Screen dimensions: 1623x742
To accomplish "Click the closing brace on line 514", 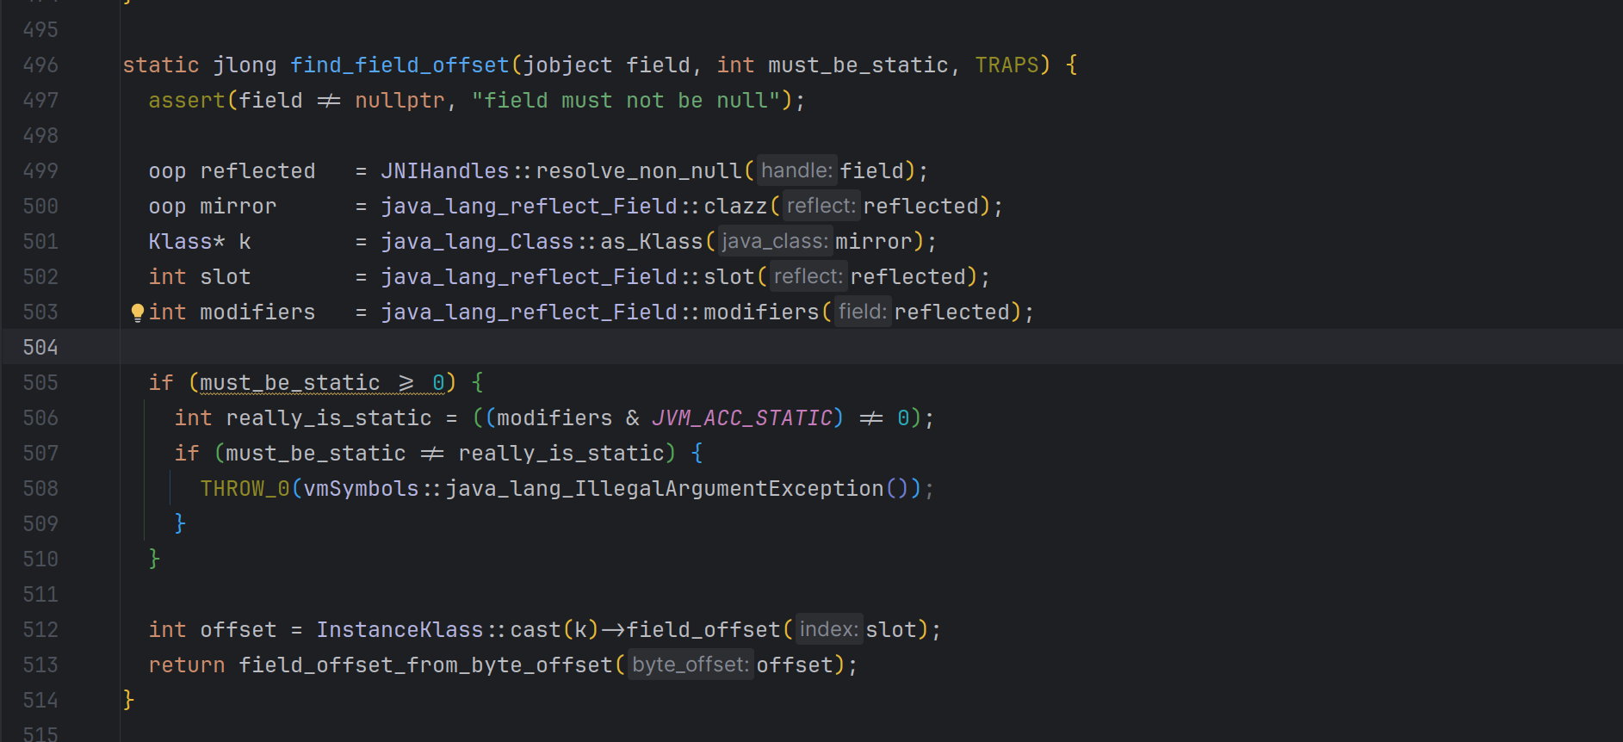I will click(x=128, y=701).
